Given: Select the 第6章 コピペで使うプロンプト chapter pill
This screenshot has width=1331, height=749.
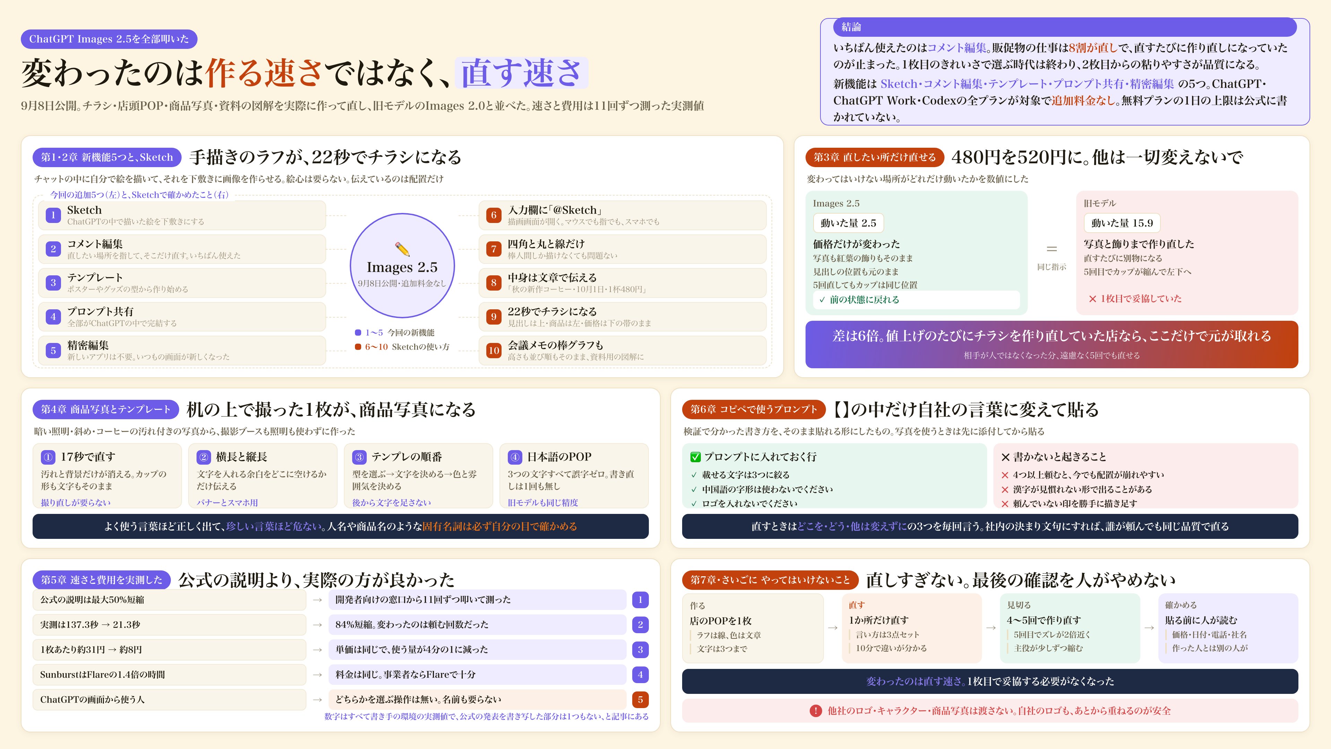Looking at the screenshot, I should pos(754,410).
